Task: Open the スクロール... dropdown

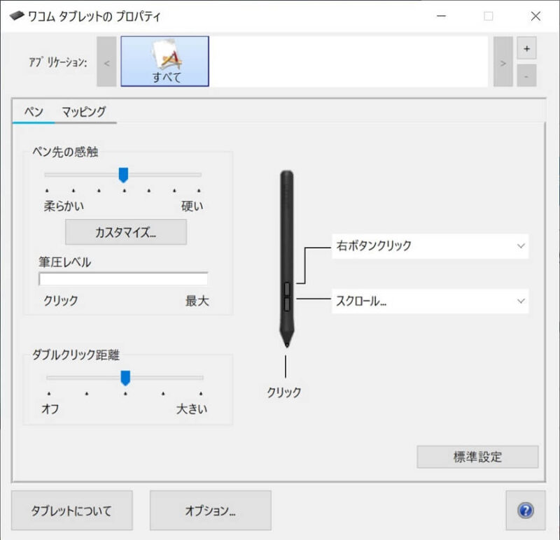Action: click(x=430, y=301)
